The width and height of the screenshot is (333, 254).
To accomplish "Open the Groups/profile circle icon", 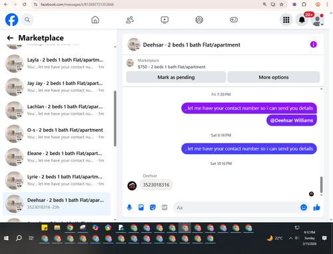I will coord(199,20).
